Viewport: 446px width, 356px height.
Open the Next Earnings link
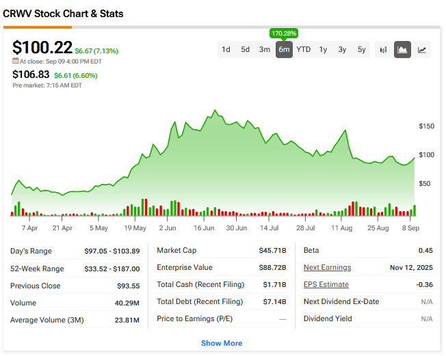click(x=327, y=268)
